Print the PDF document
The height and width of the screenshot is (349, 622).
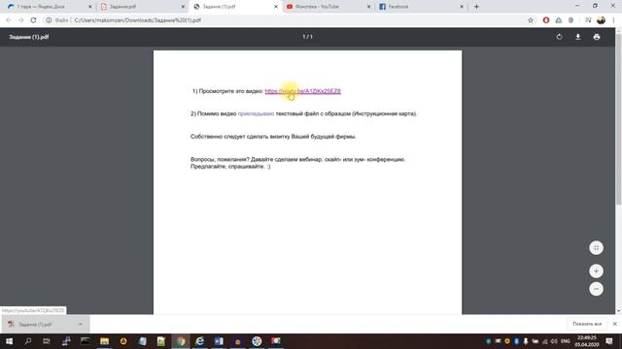pos(597,37)
